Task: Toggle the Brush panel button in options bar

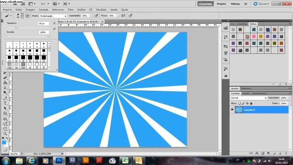Action: click(x=27, y=16)
